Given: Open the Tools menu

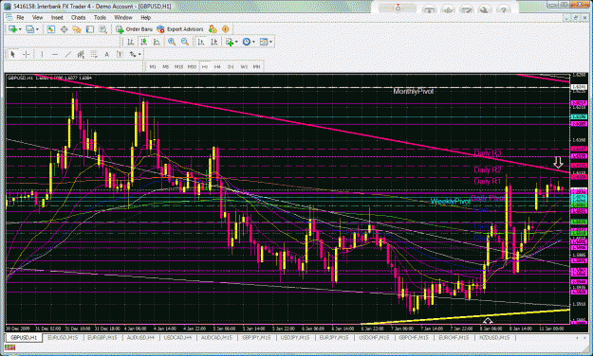Looking at the screenshot, I should click(100, 18).
